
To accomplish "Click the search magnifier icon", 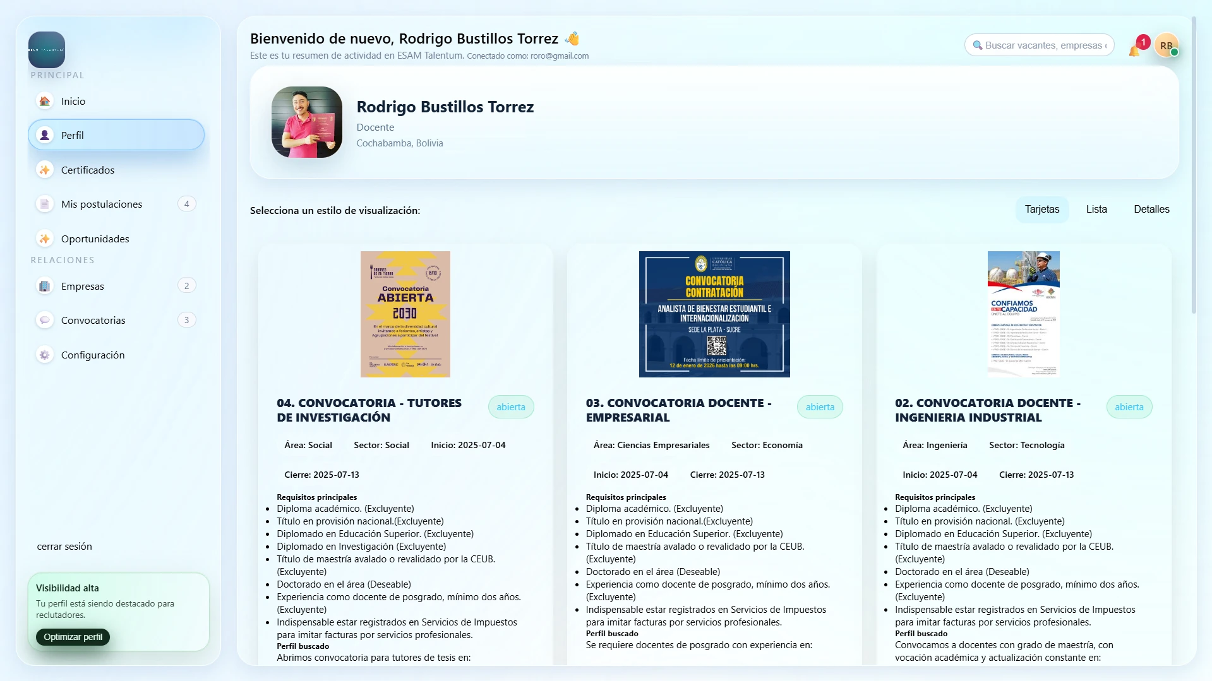I will [x=977, y=45].
